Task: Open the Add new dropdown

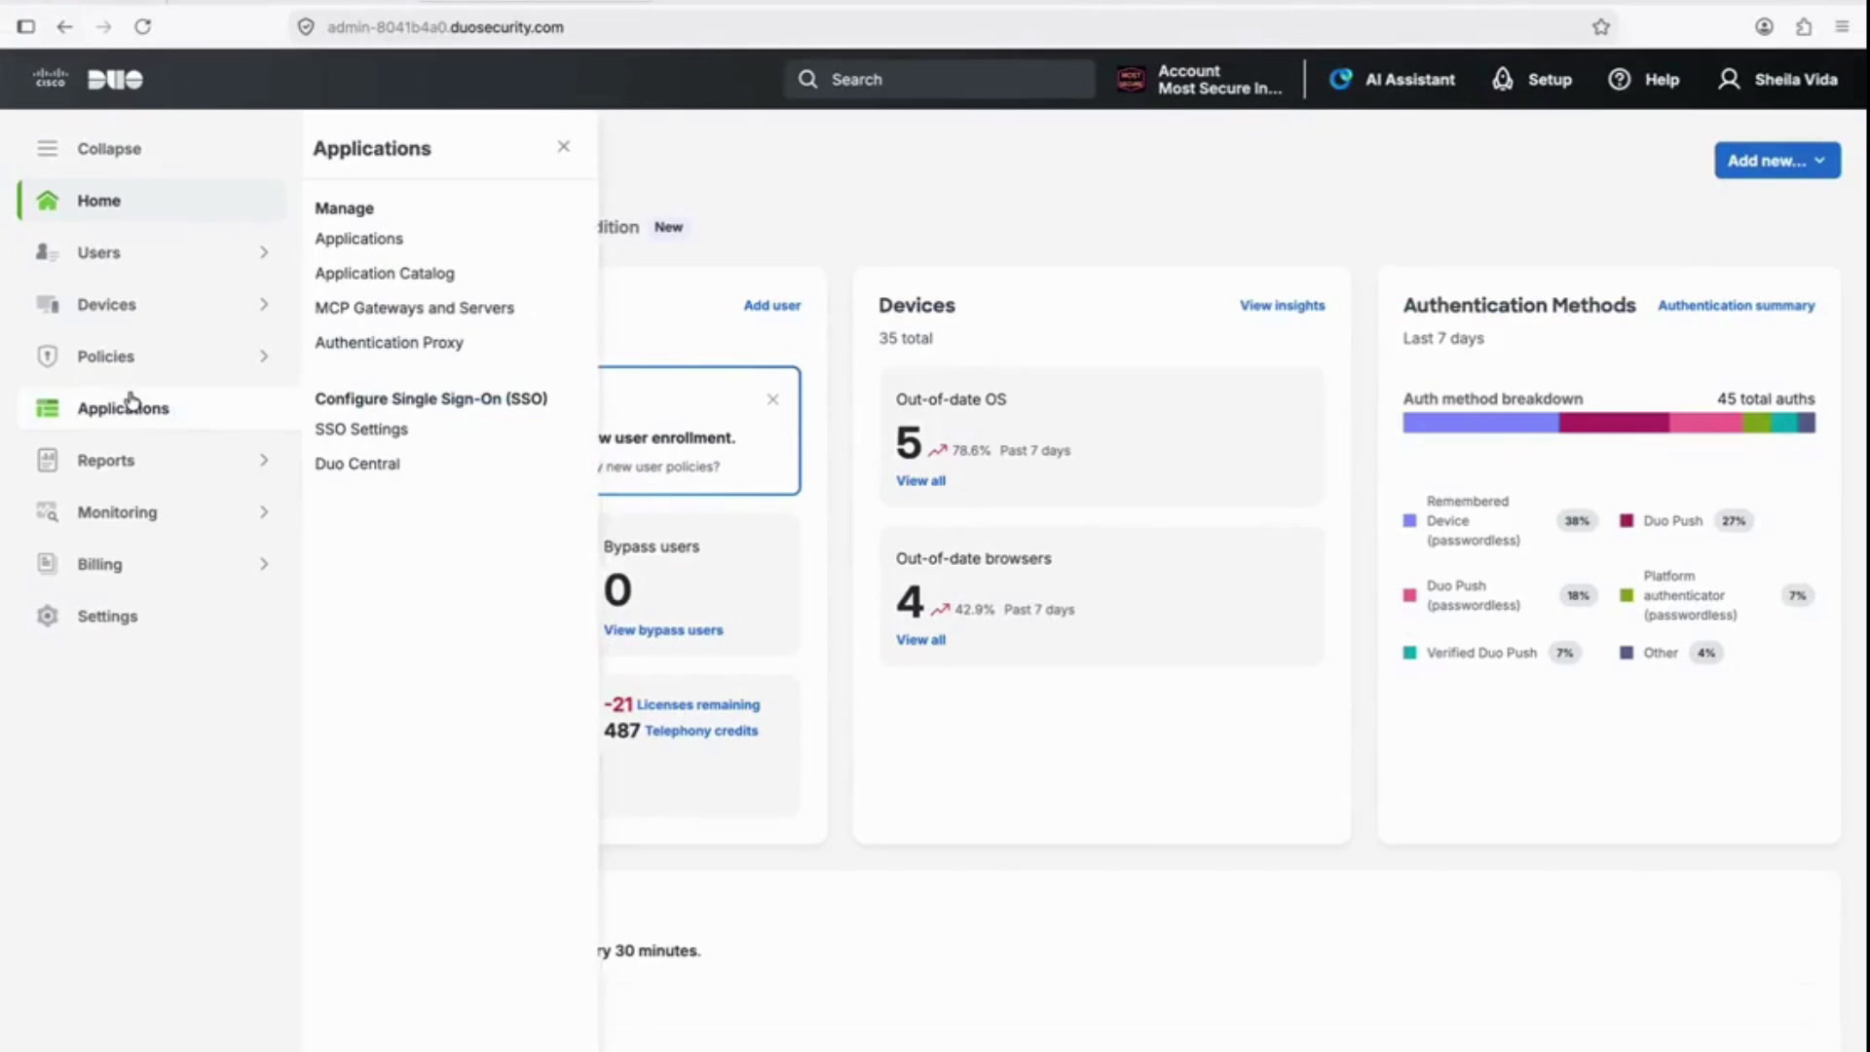Action: coord(1777,161)
